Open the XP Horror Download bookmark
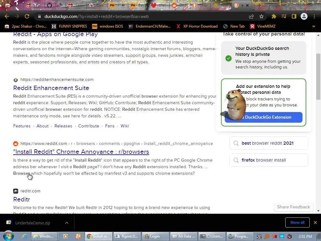321x241 pixels. point(197,26)
